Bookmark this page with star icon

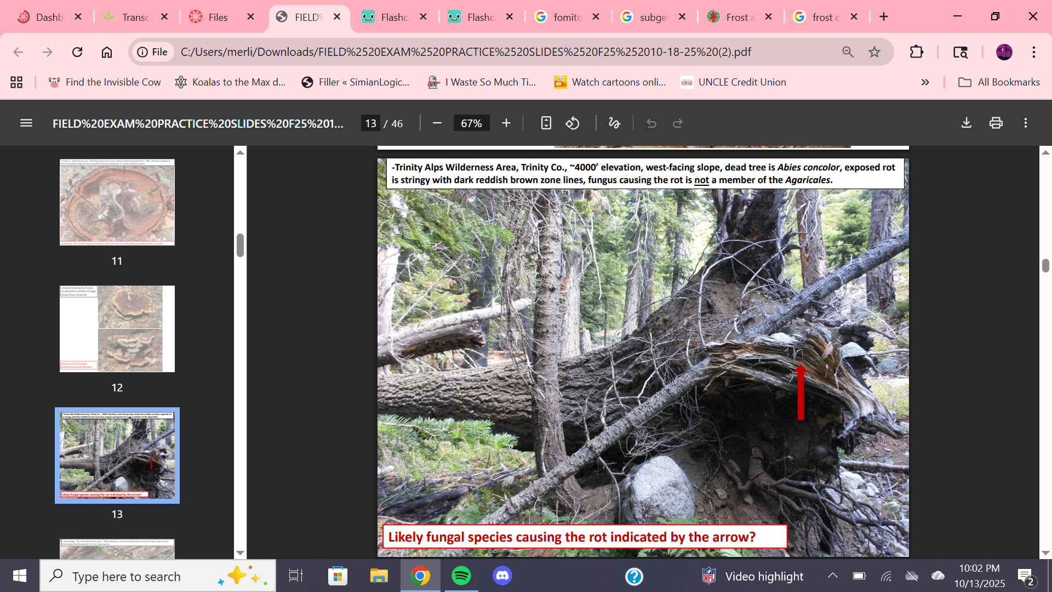874,52
